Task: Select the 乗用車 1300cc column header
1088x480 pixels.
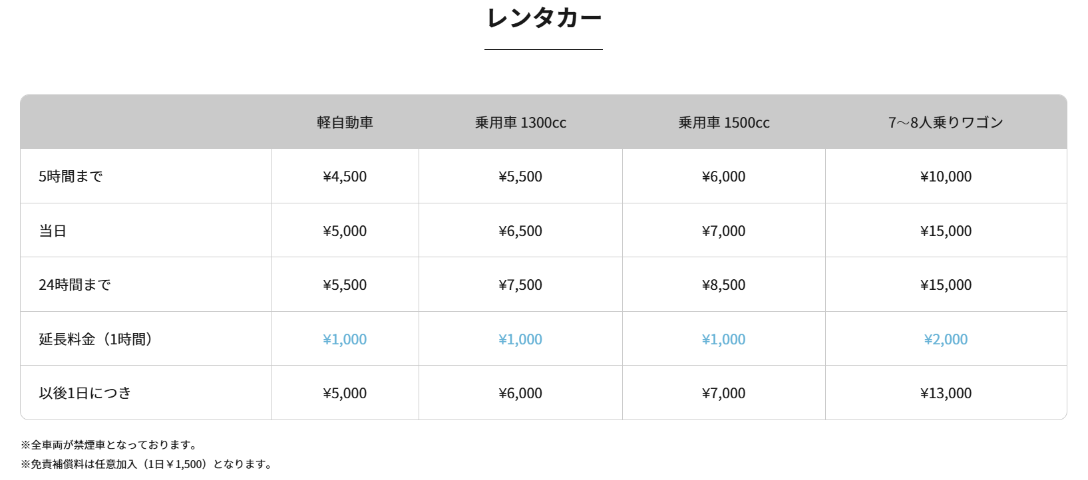Action: [520, 122]
